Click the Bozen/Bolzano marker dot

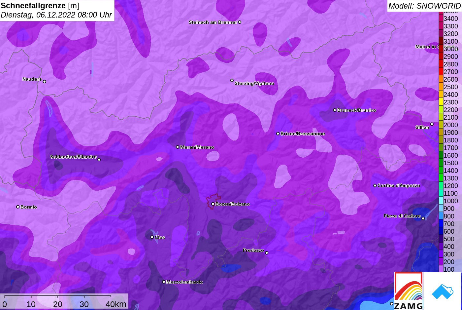213,204
